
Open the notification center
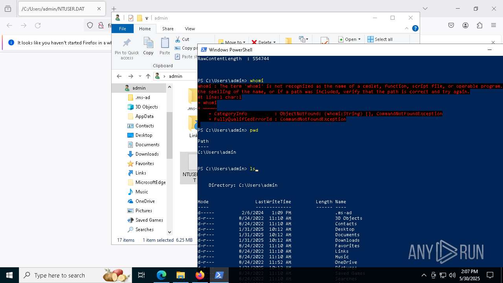point(490,275)
